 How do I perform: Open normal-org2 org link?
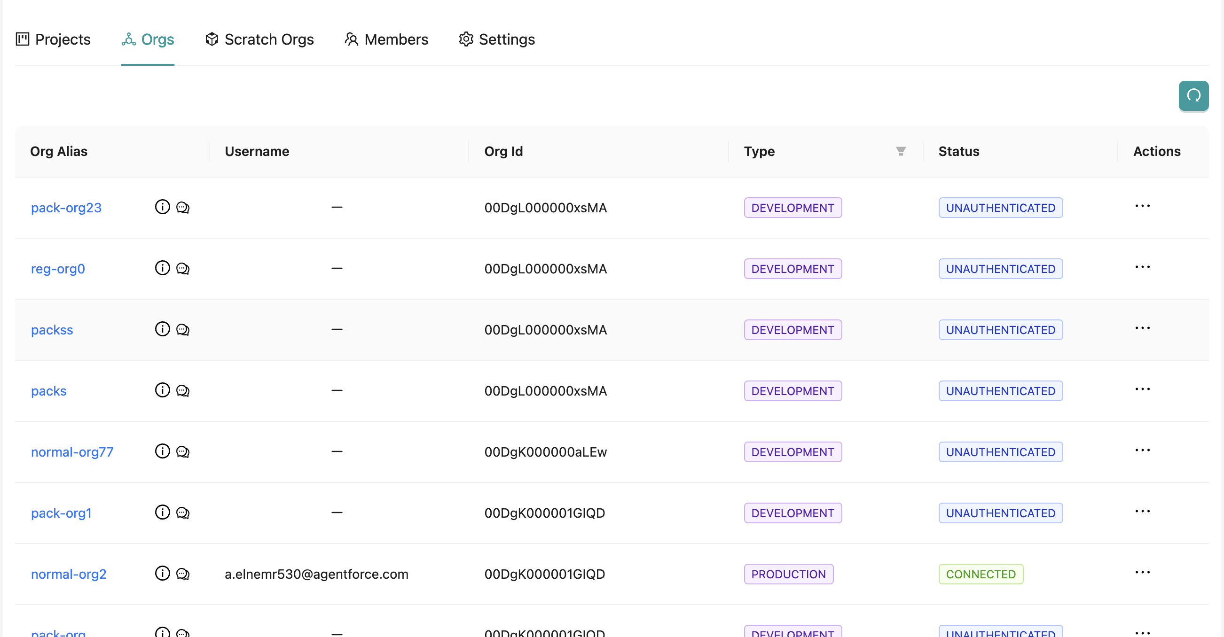pos(69,574)
